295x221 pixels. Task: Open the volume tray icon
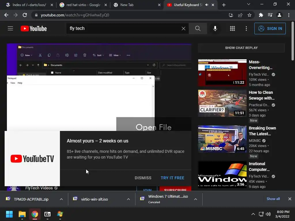[x=268, y=214]
